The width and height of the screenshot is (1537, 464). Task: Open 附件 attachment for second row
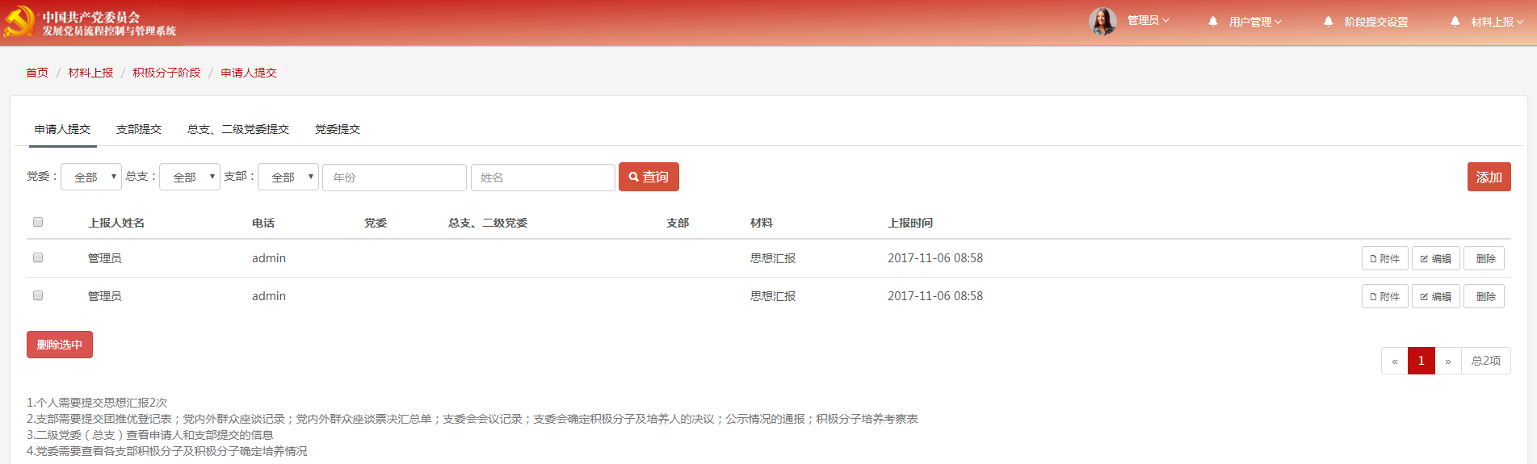click(1384, 296)
